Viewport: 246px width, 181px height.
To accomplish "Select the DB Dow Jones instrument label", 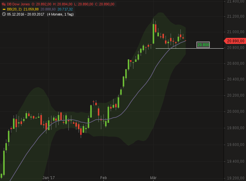I will (x=18, y=4).
